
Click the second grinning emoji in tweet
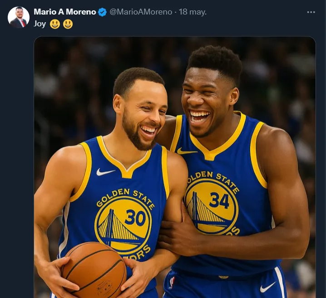(68, 24)
